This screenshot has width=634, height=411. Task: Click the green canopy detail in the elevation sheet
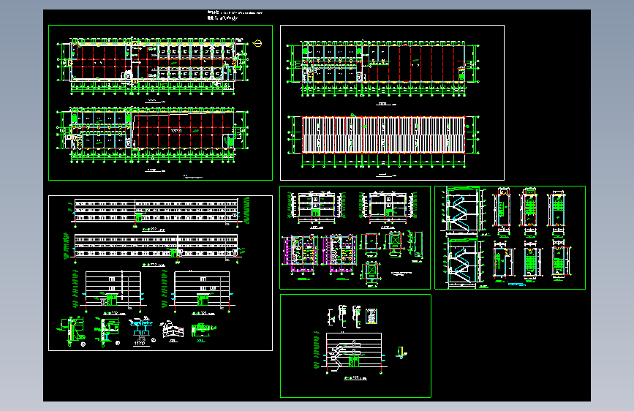coord(203,329)
